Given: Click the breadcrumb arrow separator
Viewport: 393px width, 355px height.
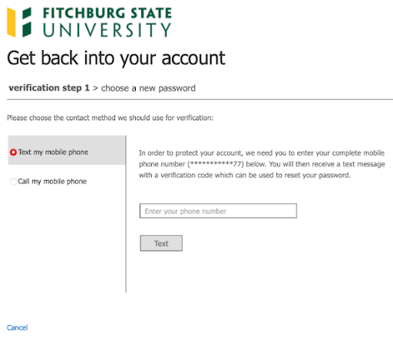Looking at the screenshot, I should [95, 88].
